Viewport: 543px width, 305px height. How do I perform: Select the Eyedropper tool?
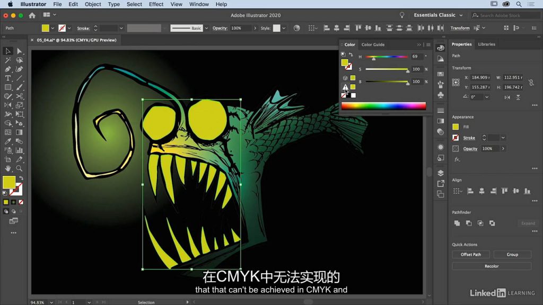[x=7, y=141]
